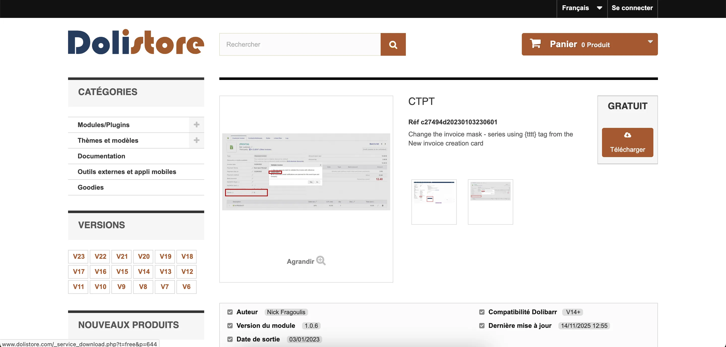The height and width of the screenshot is (347, 726).
Task: Filter by version V14
Action: coord(143,272)
